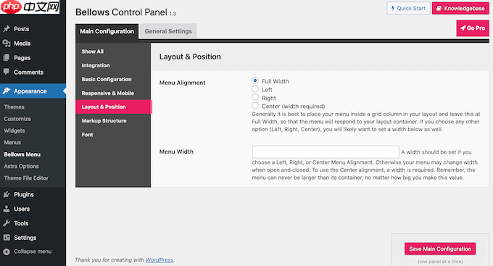Click the Tools wrench icon
The height and width of the screenshot is (266, 493).
(x=7, y=223)
